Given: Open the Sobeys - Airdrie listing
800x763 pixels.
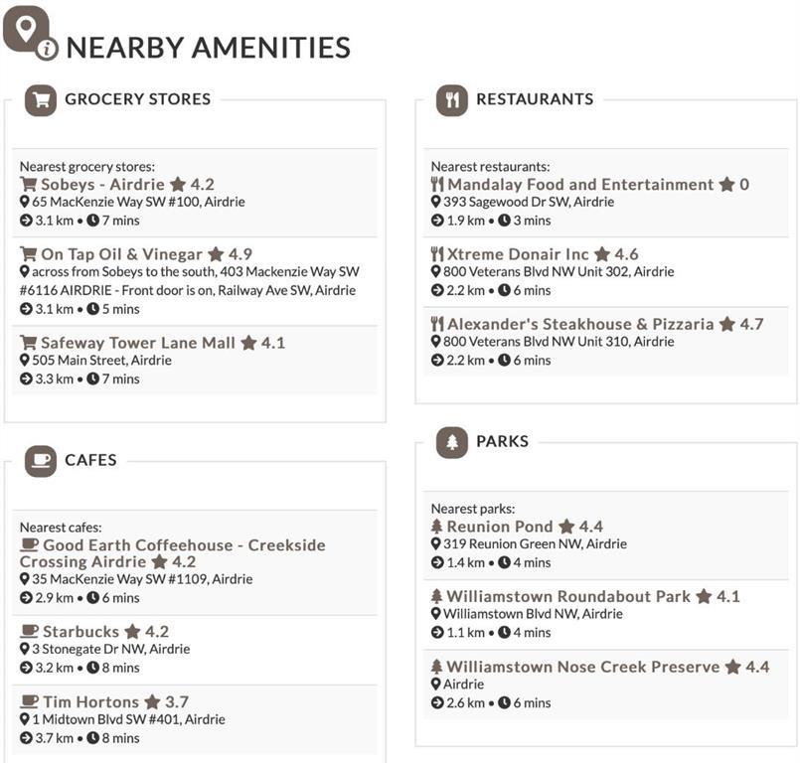Looking at the screenshot, I should pyautogui.click(x=102, y=185).
